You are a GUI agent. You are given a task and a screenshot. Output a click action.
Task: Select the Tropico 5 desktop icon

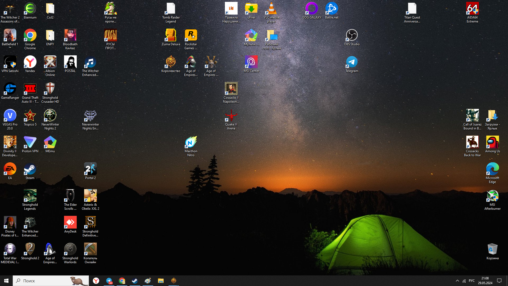click(30, 115)
